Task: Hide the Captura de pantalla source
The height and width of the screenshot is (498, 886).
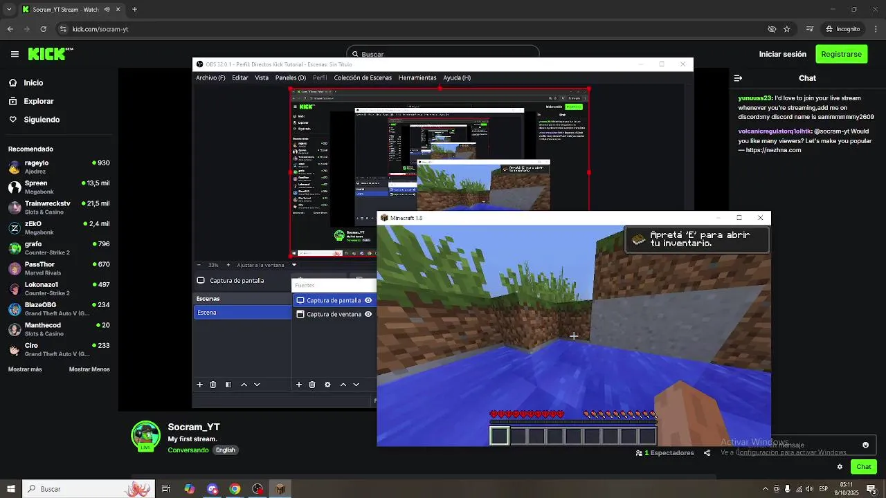Action: 368,300
